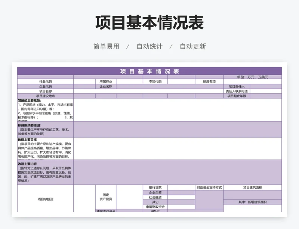Select the 其中：新增建筑面积 cell
This screenshot has width=299, height=229.
[x=253, y=202]
